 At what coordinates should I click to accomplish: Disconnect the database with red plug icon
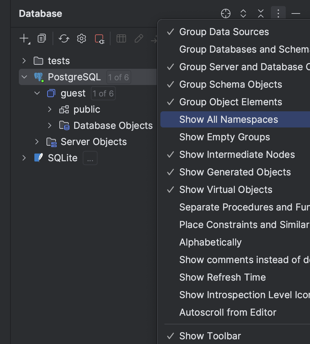[x=99, y=38]
